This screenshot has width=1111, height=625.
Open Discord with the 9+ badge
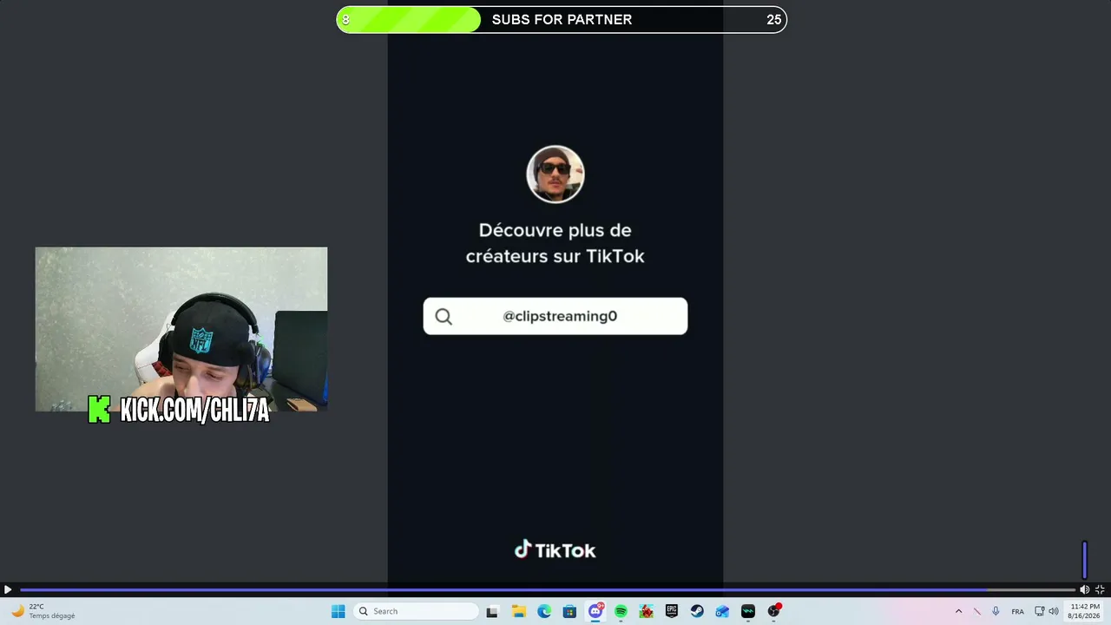[595, 611]
